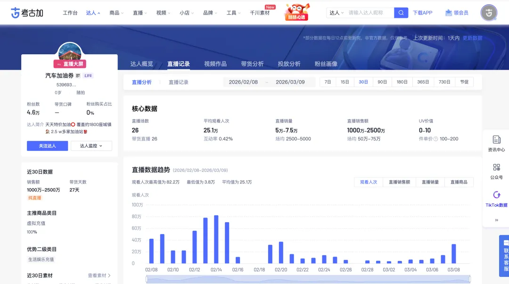
Task: Switch to the 带货分析 tab
Action: coord(252,64)
